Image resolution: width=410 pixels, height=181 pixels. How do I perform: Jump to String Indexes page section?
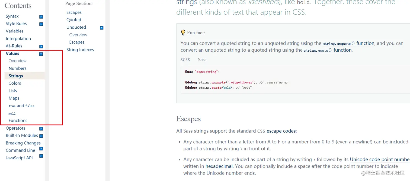coord(80,50)
